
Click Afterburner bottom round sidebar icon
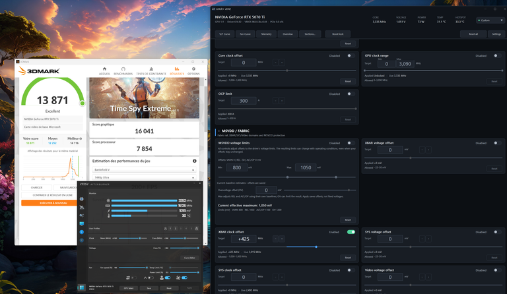(81, 240)
